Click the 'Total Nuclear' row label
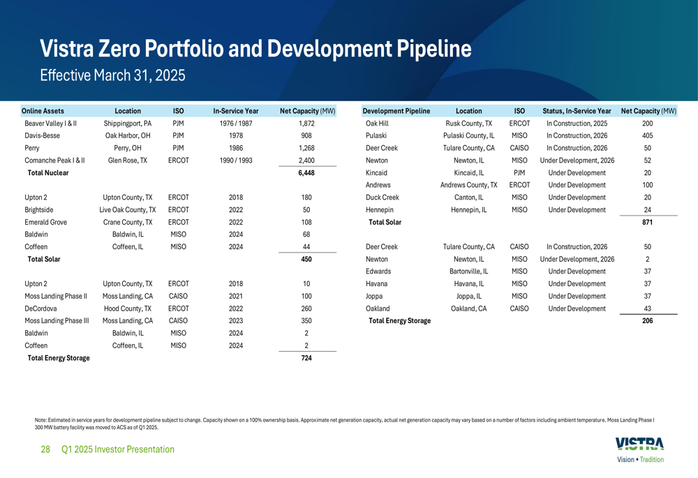 point(48,172)
